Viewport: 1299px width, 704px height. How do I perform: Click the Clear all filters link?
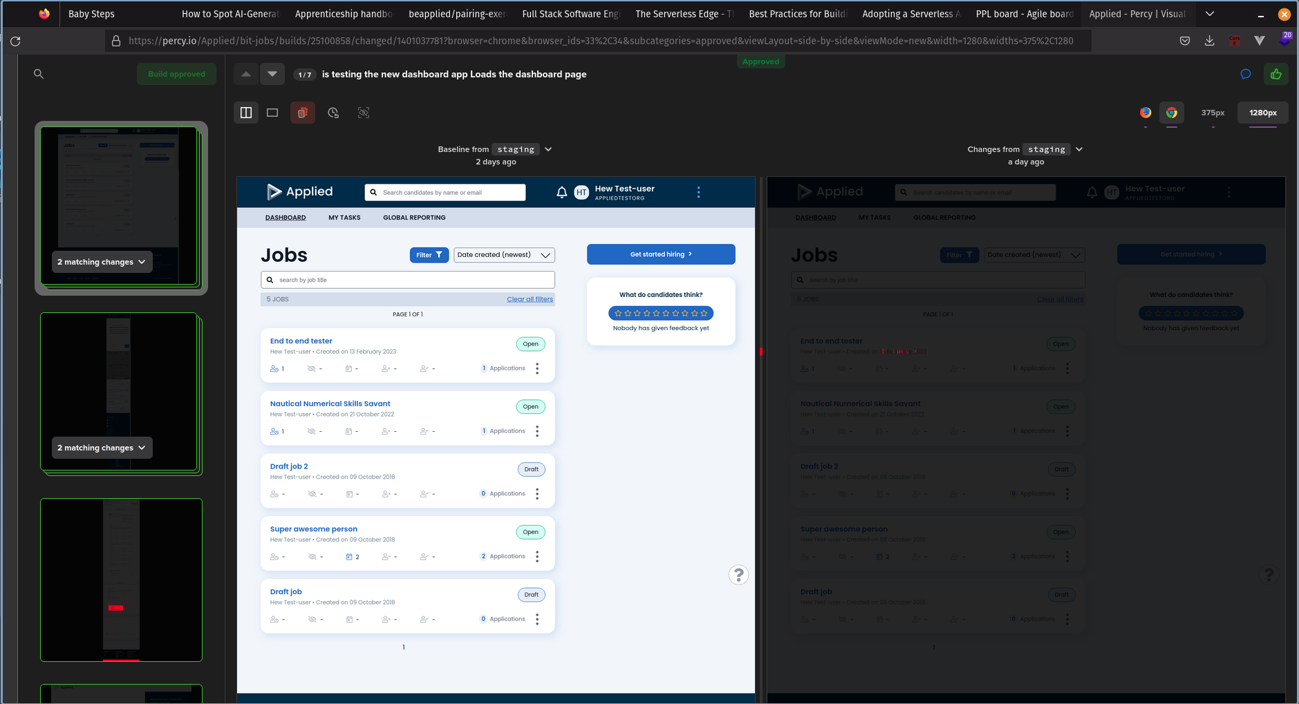(530, 299)
